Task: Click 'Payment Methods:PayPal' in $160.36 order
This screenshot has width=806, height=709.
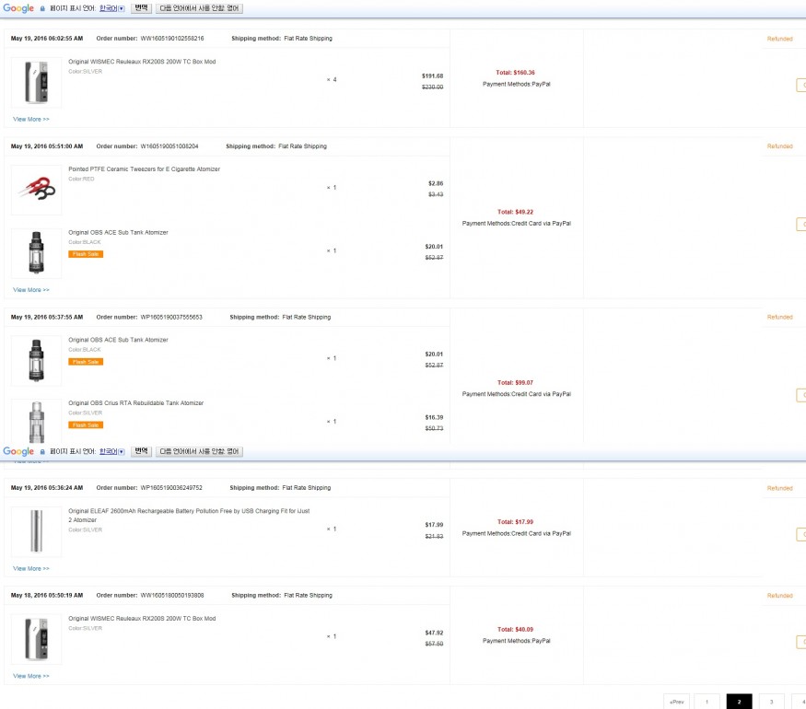Action: click(x=516, y=85)
